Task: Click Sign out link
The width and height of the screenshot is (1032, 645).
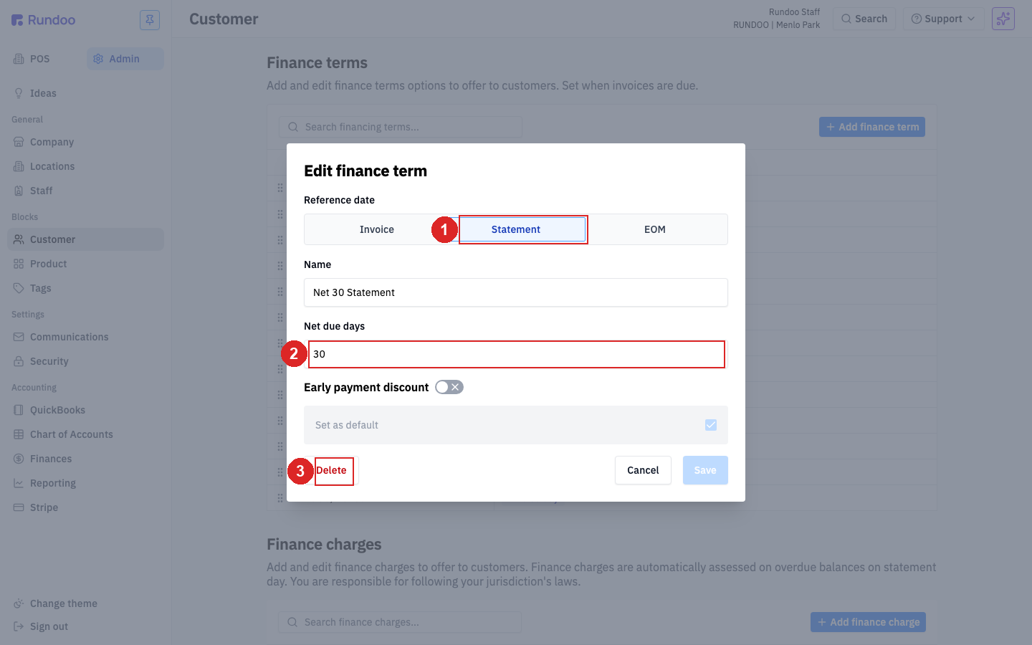Action: (49, 626)
